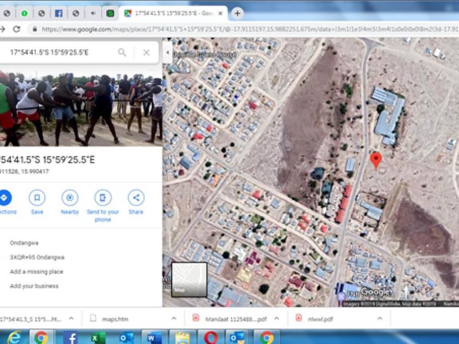The height and width of the screenshot is (344, 459).
Task: Click the browser forward arrow
Action: pyautogui.click(x=2, y=29)
